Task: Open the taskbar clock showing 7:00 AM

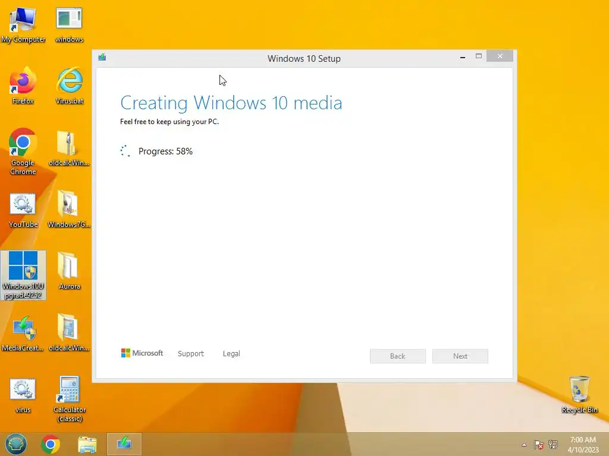Action: pyautogui.click(x=583, y=445)
